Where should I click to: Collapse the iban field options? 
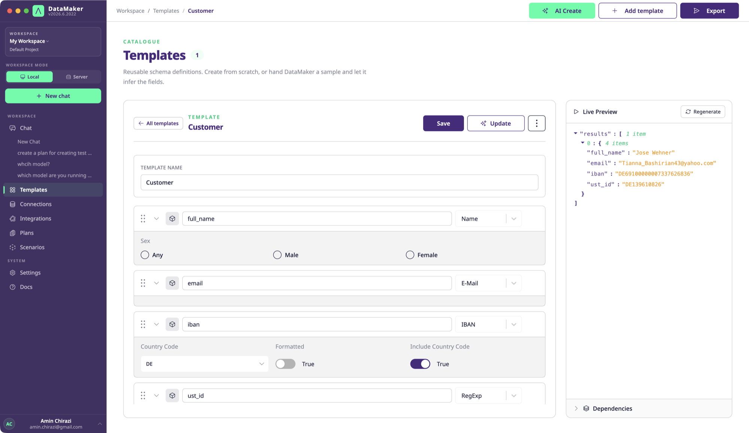click(x=157, y=324)
